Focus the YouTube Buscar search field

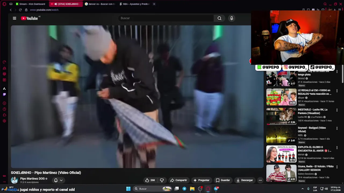[x=166, y=18]
